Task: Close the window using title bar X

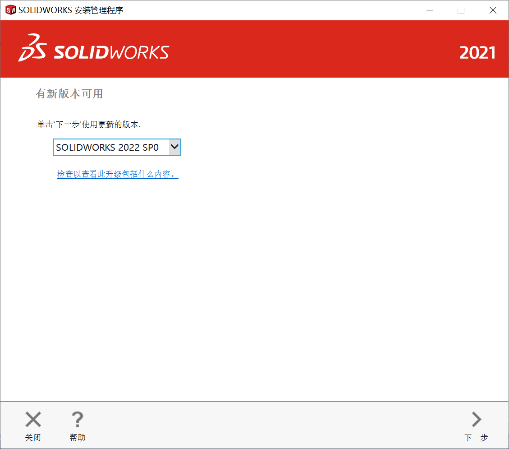Action: [x=493, y=10]
